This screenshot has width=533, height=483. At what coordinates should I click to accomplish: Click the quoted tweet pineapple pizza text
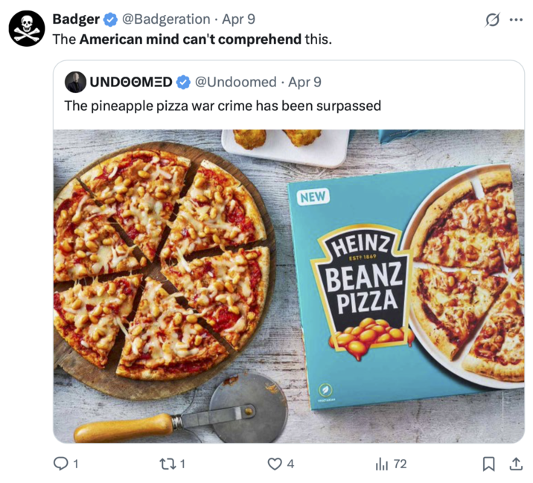tap(223, 106)
